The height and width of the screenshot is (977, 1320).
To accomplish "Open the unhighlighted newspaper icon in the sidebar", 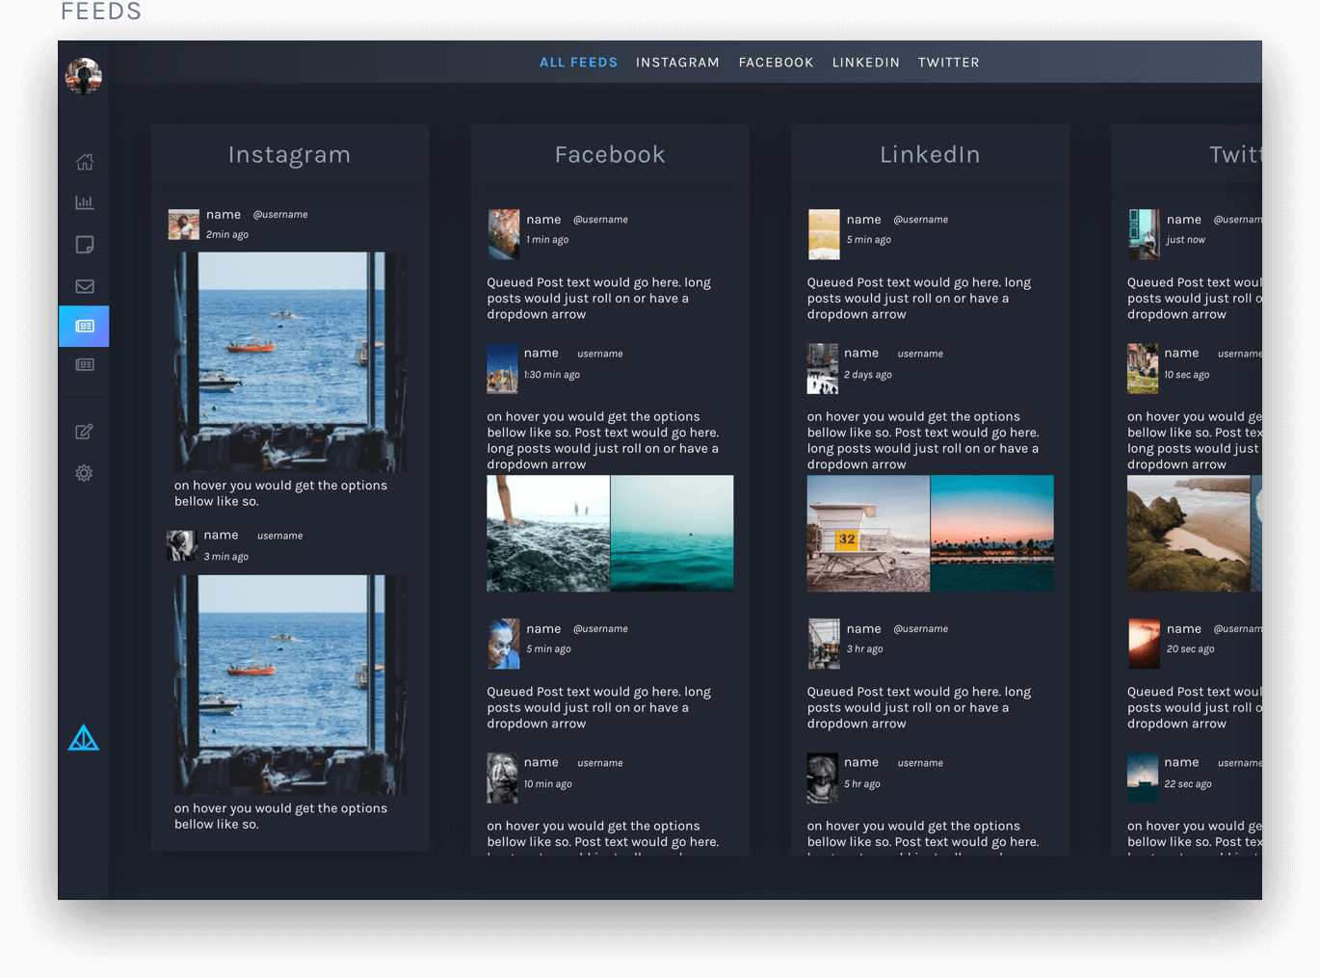I will (85, 365).
